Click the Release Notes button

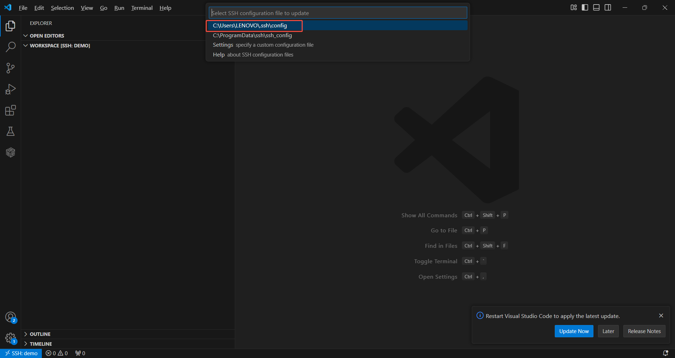[644, 331]
